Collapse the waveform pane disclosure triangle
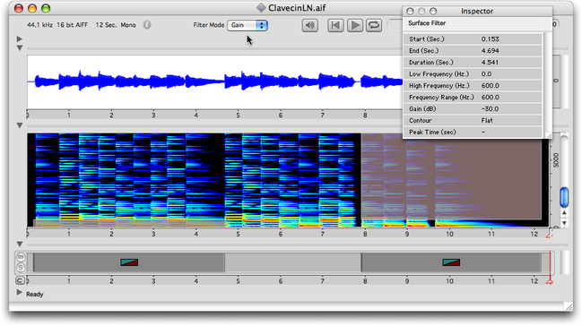582x326 pixels. (20, 48)
